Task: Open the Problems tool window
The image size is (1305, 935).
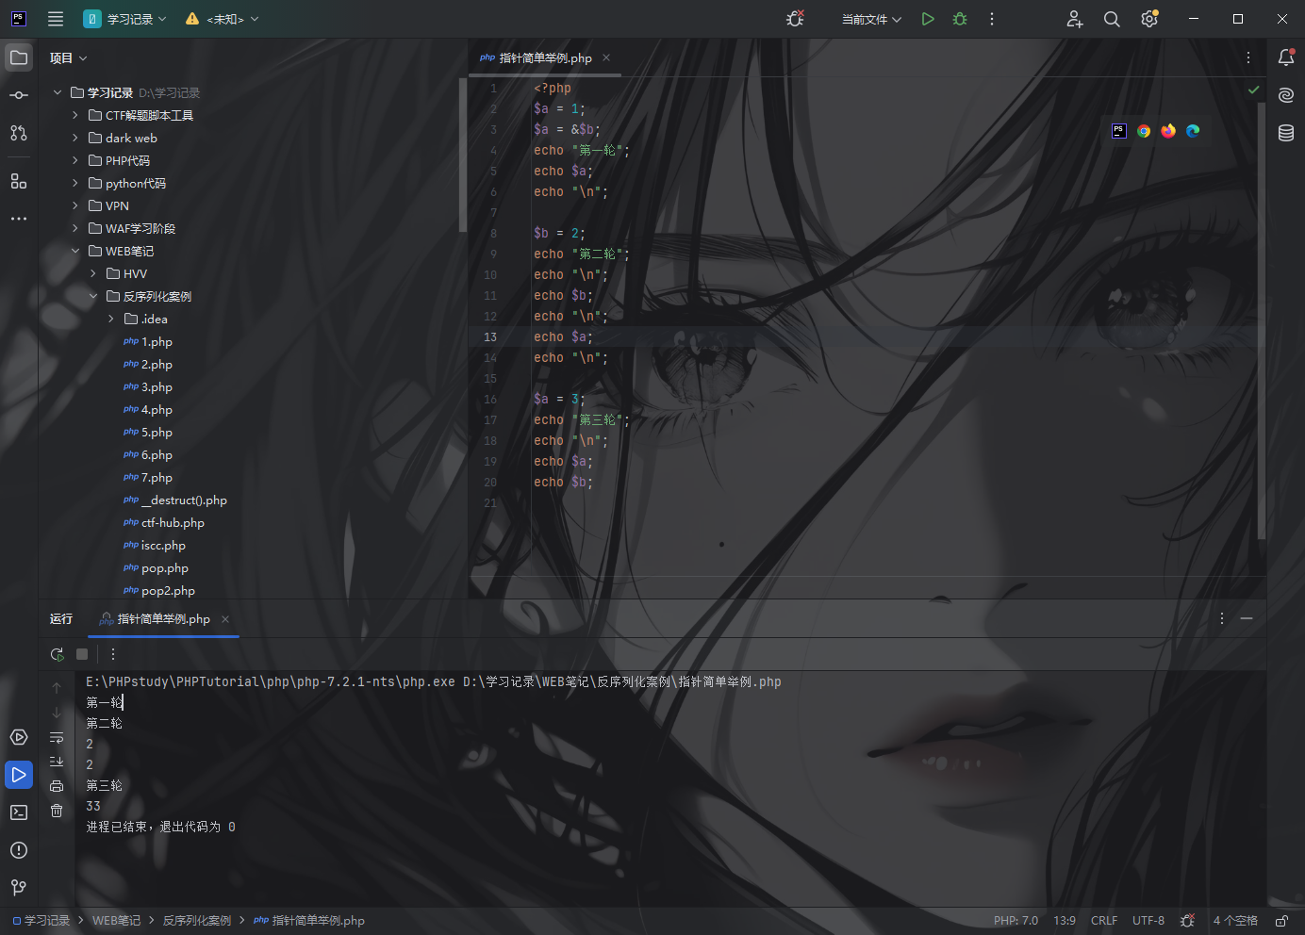Action: (19, 850)
